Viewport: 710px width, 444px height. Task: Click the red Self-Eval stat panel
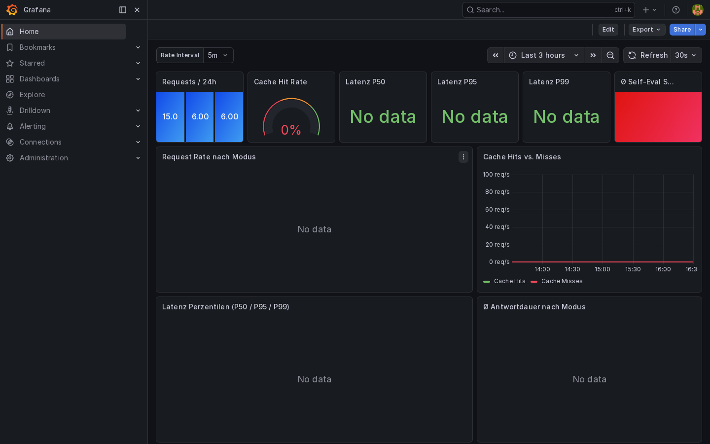[658, 117]
